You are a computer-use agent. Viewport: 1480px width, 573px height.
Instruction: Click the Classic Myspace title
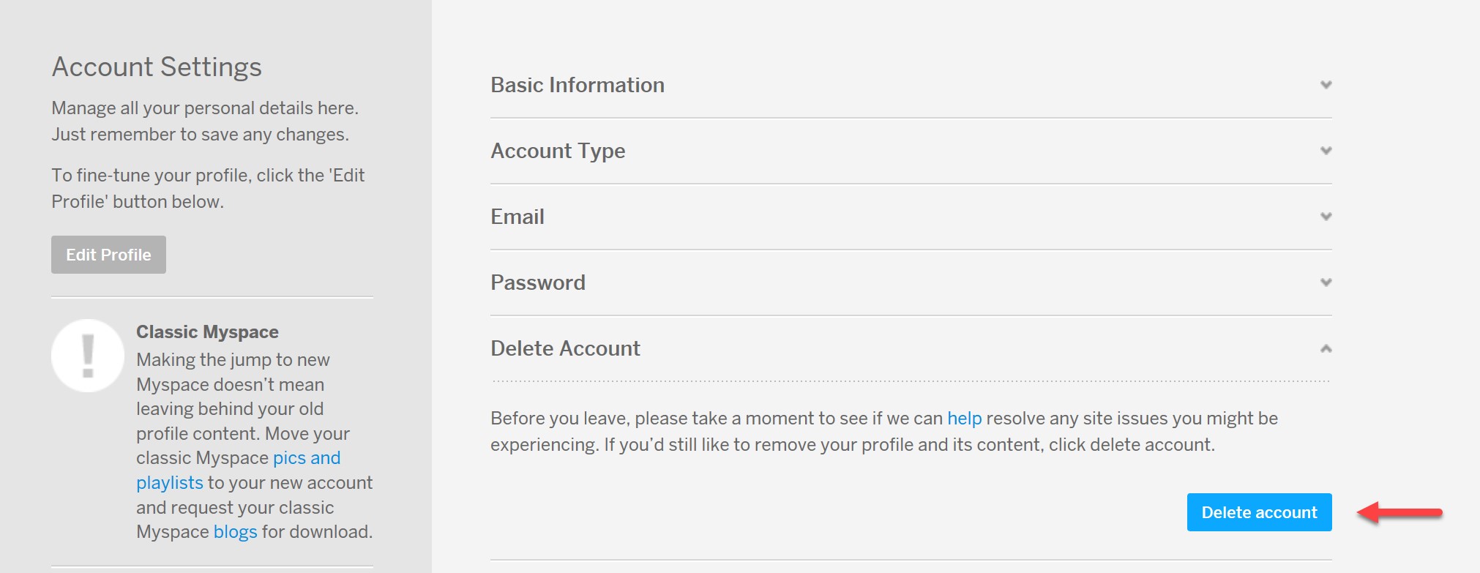207,332
